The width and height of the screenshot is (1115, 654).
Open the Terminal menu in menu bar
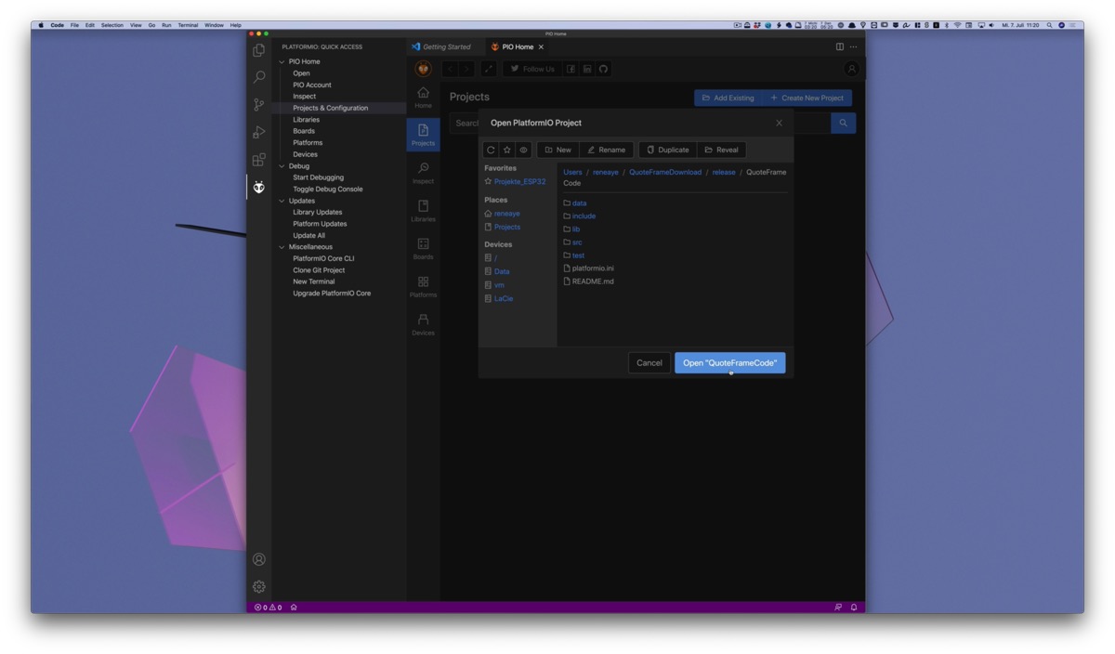click(x=188, y=25)
